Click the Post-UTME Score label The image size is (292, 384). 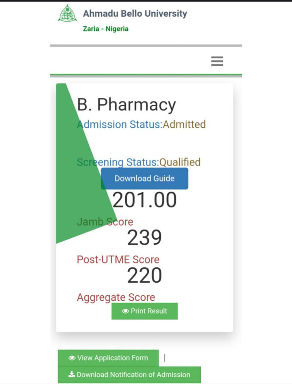click(118, 260)
